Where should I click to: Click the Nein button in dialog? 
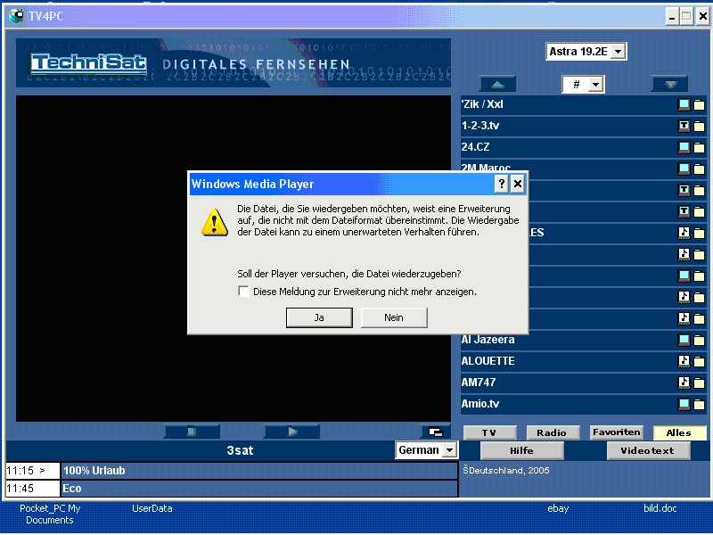tap(393, 317)
